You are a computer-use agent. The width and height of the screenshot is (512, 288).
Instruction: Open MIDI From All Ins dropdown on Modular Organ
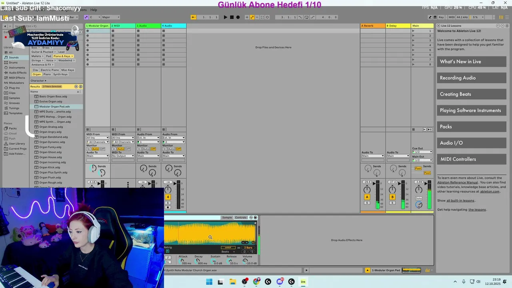pos(98,138)
